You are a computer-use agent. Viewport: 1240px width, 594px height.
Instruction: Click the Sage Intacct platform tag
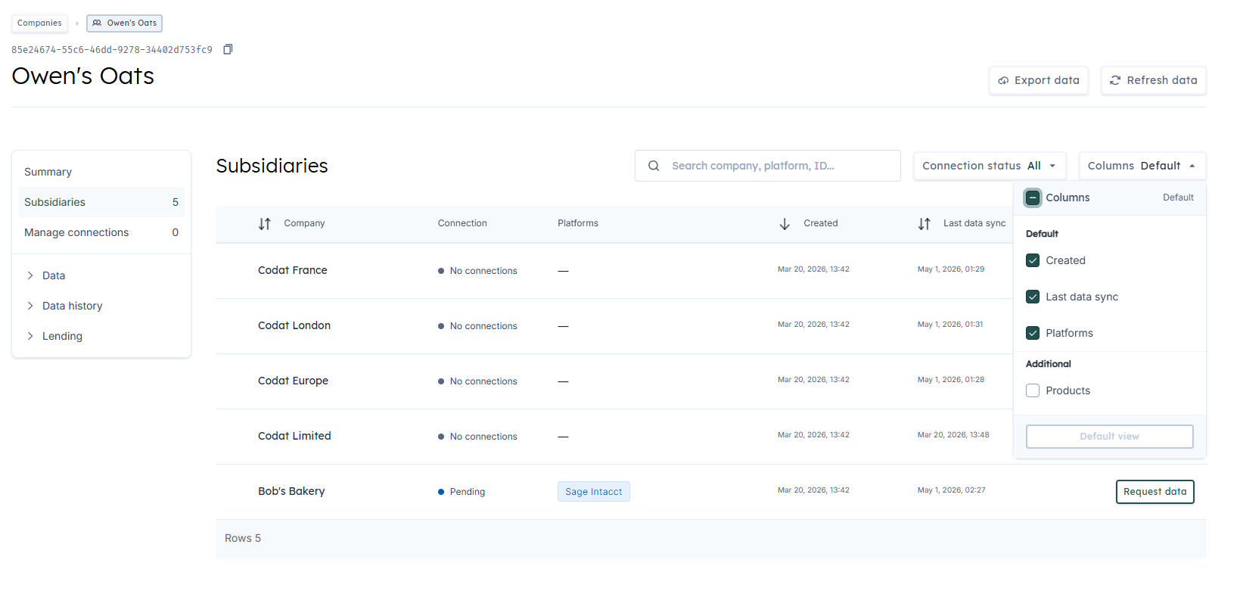coord(594,492)
